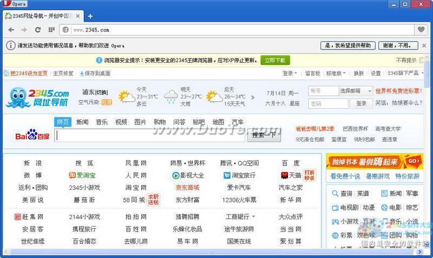This screenshot has height=258, width=433.
Task: Open the 天猫 link
Action: [291, 175]
